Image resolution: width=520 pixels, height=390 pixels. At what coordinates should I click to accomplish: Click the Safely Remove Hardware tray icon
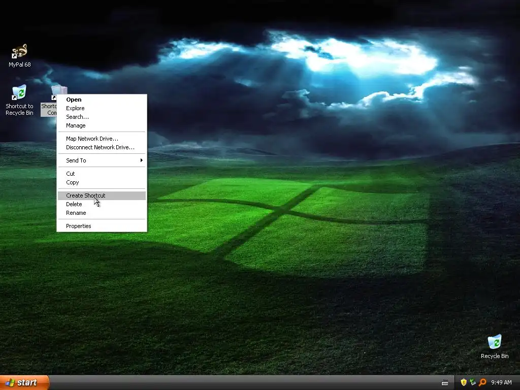point(473,382)
